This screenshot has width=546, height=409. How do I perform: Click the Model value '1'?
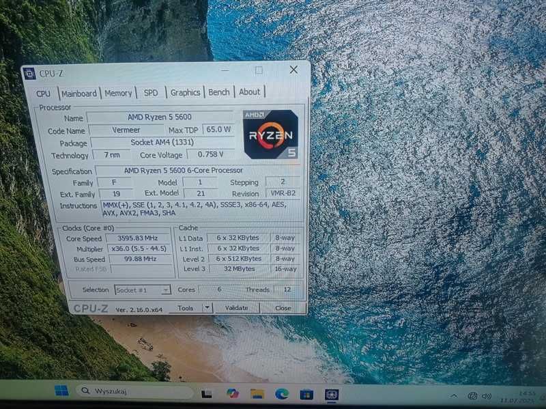coord(200,182)
